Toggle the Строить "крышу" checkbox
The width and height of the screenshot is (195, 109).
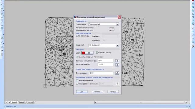tap(97, 52)
